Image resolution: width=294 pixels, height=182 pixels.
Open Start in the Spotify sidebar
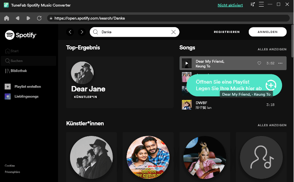coord(12,51)
